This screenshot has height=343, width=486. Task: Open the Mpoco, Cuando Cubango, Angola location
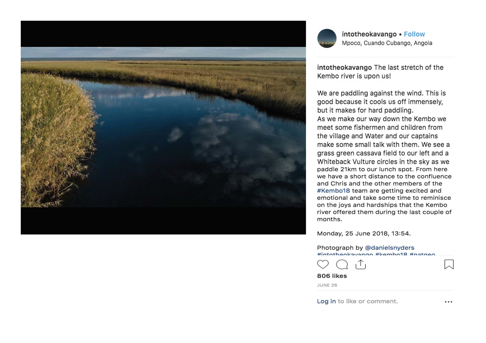(387, 43)
